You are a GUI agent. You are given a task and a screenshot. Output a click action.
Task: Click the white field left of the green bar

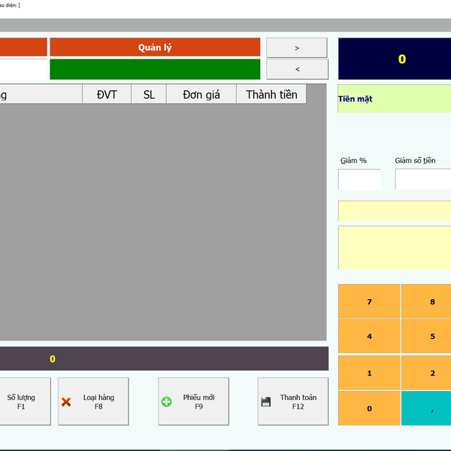coord(23,69)
